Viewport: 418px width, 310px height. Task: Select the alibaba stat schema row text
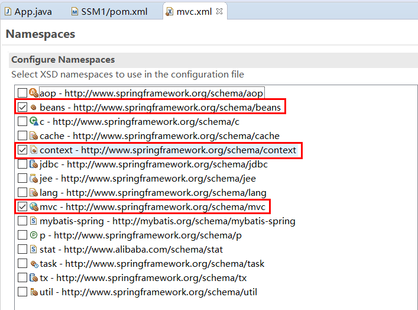(131, 250)
